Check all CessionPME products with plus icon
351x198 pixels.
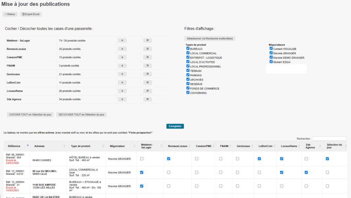point(122,57)
